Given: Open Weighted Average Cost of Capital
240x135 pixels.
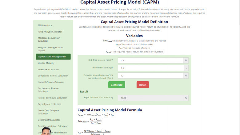Looking at the screenshot, I should (x=50, y=49).
